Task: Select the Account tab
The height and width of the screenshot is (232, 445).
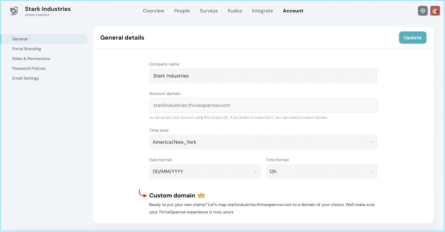Action: [293, 11]
